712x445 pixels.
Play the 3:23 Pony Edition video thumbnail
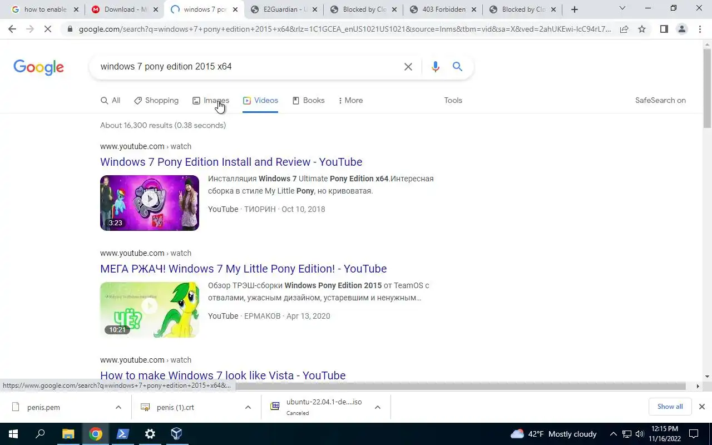coord(150,203)
